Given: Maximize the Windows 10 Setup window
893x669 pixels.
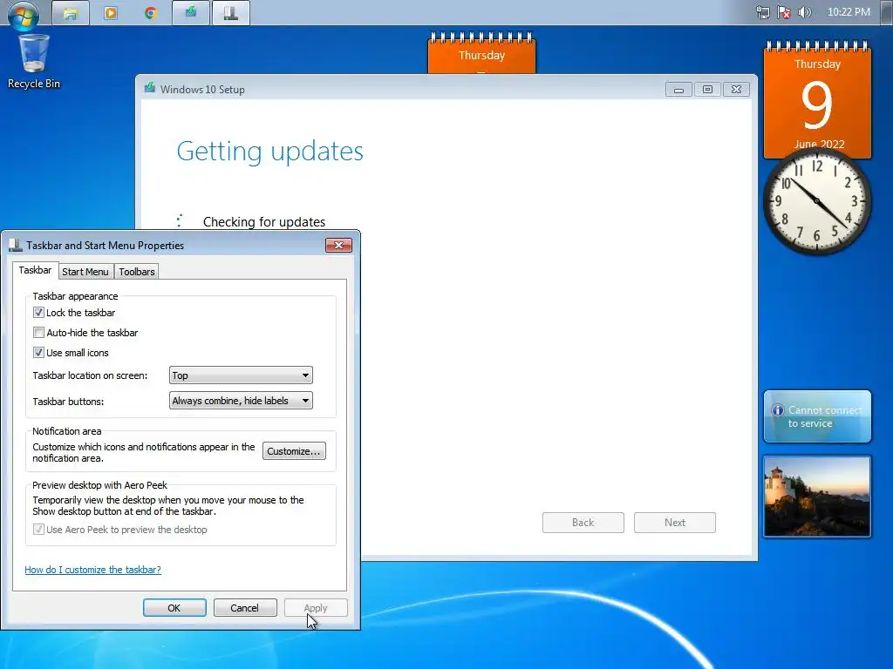Looking at the screenshot, I should click(x=707, y=90).
